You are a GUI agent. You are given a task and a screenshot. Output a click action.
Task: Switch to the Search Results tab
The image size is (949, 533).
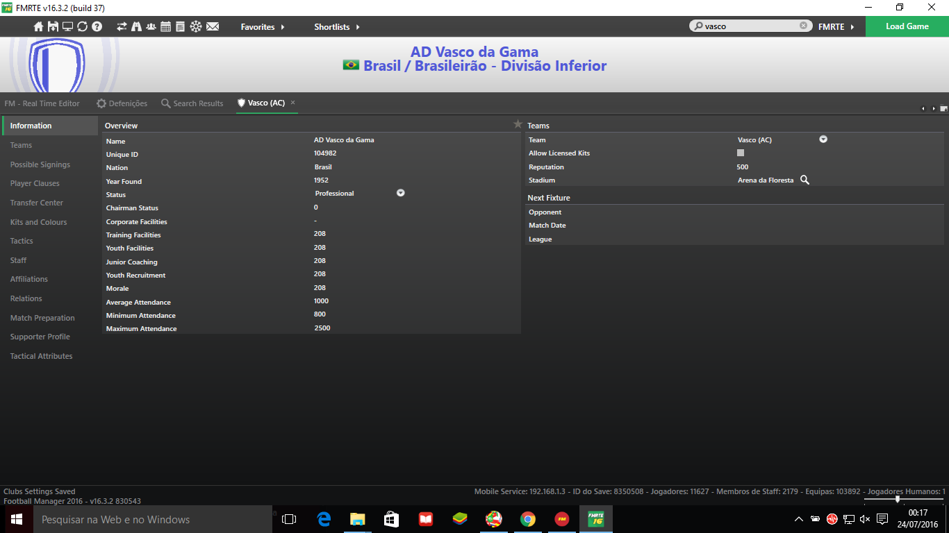click(192, 103)
